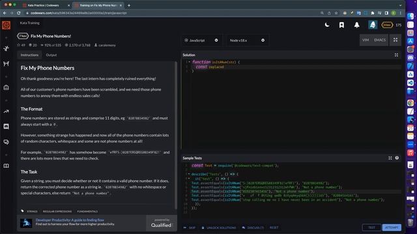Open Sample Tests help question-mark icon
The width and height of the screenshot is (417, 234).
pyautogui.click(x=397, y=158)
